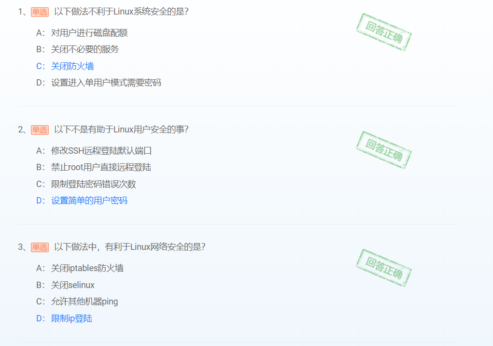Click question 3 text about Linux网络安全
The height and width of the screenshot is (346, 493).
click(x=129, y=247)
